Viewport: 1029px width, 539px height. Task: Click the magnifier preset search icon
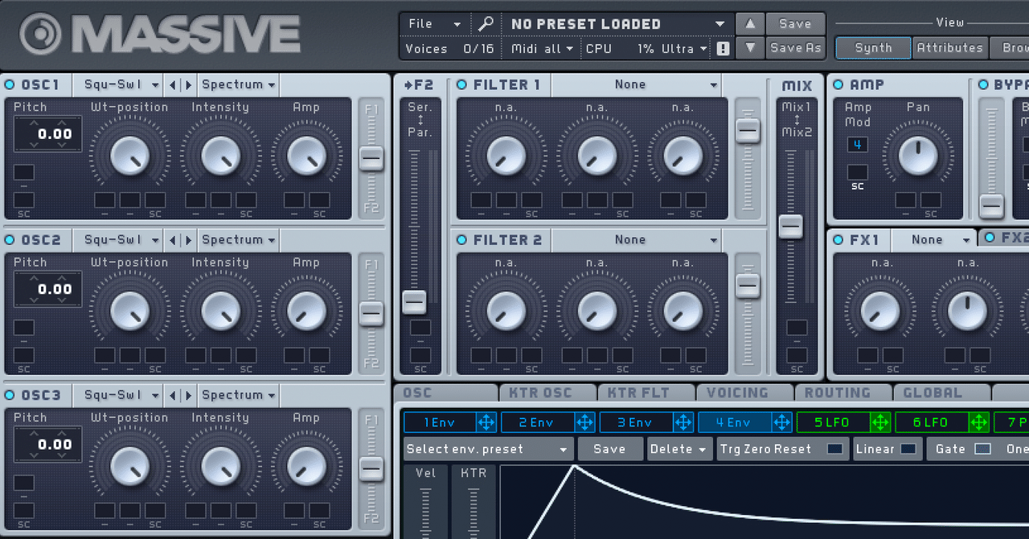[486, 24]
